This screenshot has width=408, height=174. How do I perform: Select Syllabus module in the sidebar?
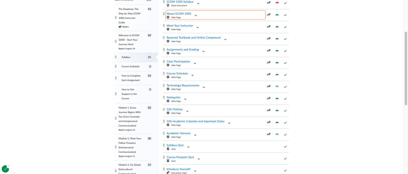pyautogui.click(x=126, y=57)
